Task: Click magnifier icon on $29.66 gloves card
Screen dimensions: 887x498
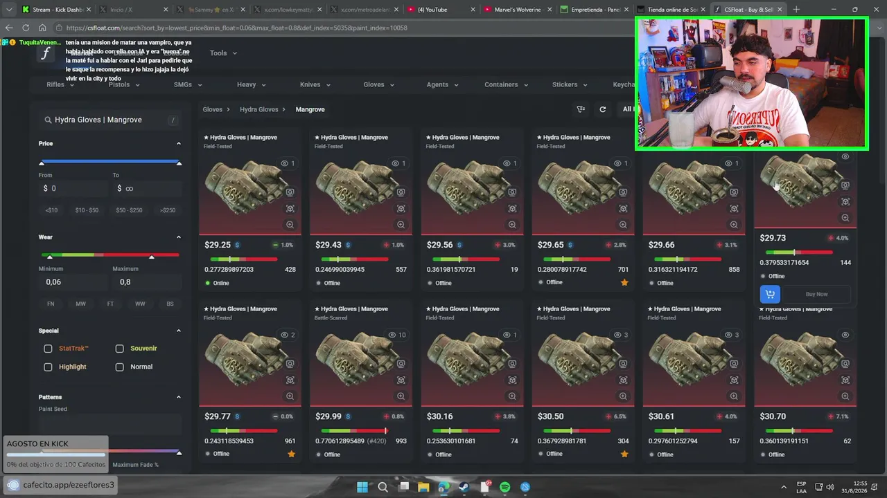Action: point(734,224)
